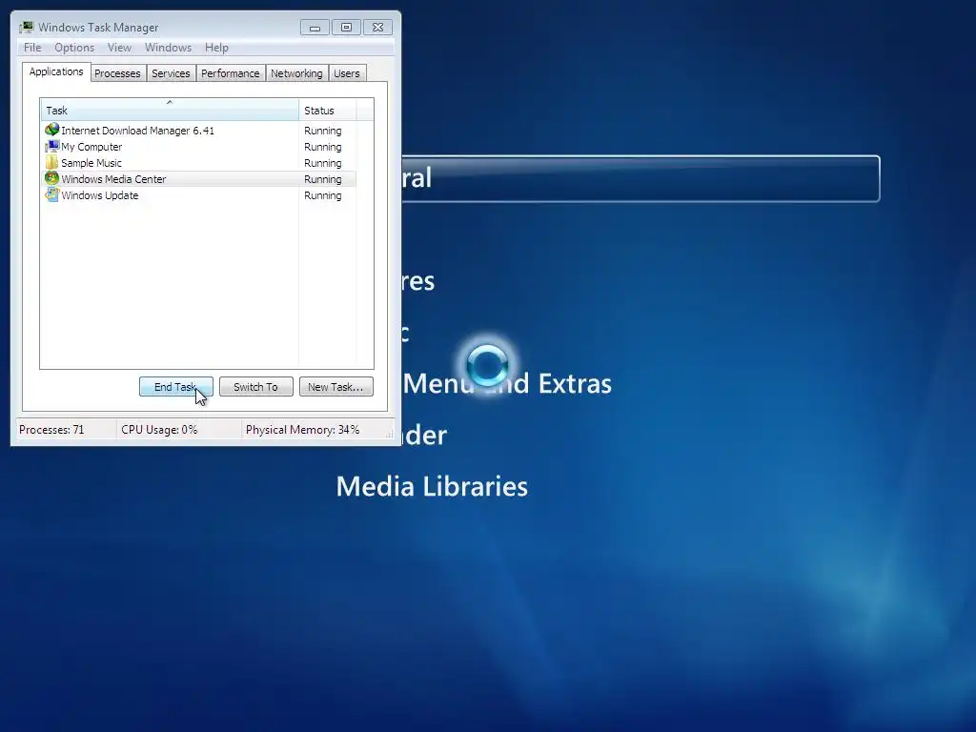Maximize the Task Manager window
The height and width of the screenshot is (732, 976).
click(x=346, y=28)
